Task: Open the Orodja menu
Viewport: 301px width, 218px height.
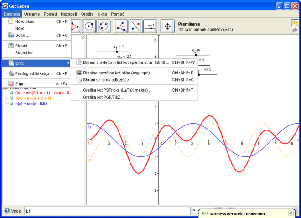Action: 87,14
